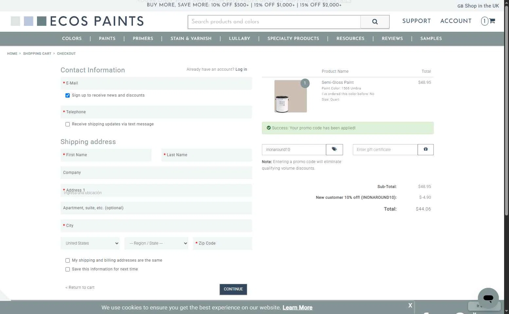Click the Semi-Gloss Paint product thumbnail

pos(291,96)
